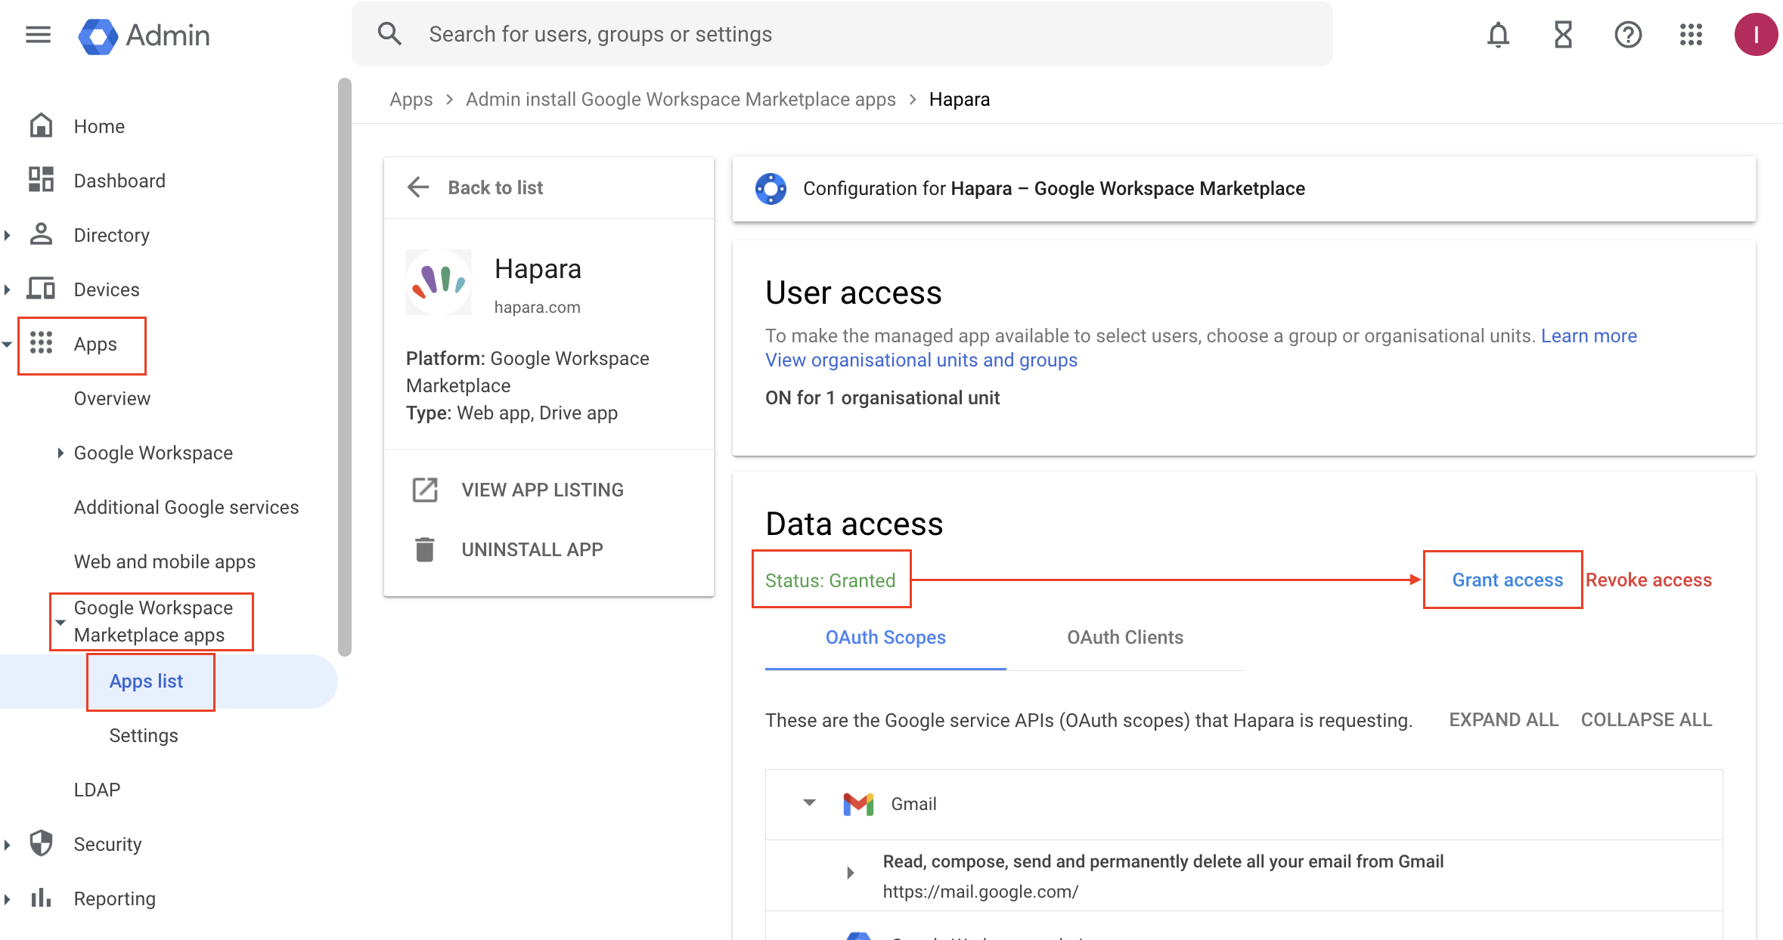The height and width of the screenshot is (940, 1783).
Task: Open the notifications bell
Action: (x=1498, y=35)
